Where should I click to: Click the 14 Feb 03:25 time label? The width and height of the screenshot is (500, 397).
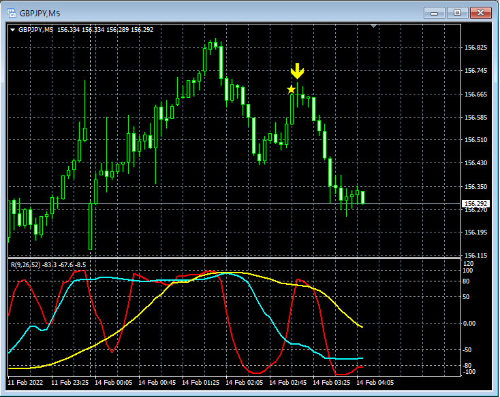pyautogui.click(x=331, y=382)
